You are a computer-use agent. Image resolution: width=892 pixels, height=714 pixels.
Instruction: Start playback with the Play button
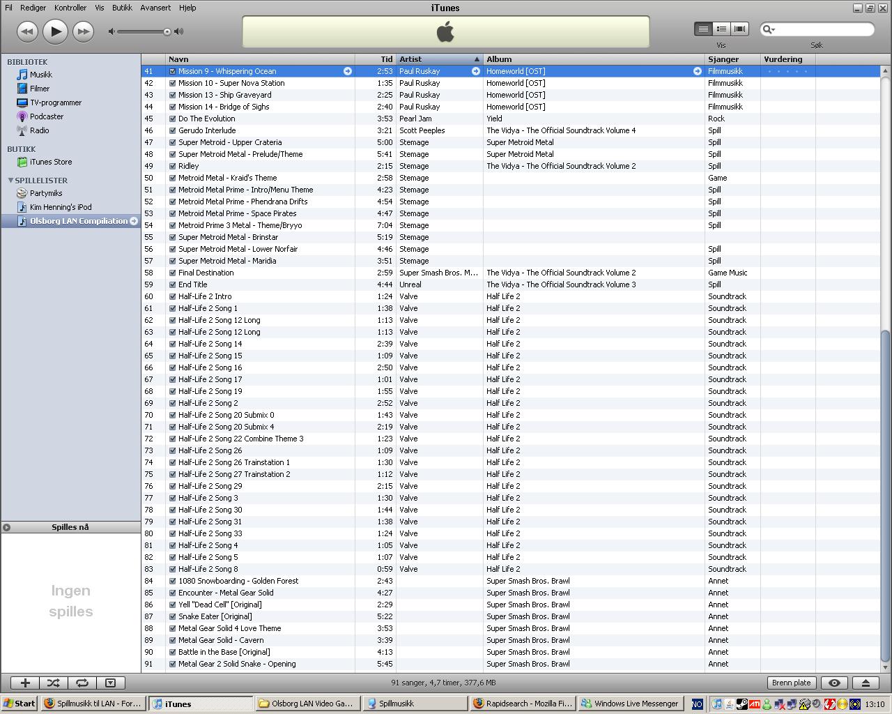tap(55, 31)
